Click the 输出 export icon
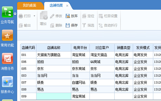Viewport: 161px width, 101px height. tap(21, 25)
